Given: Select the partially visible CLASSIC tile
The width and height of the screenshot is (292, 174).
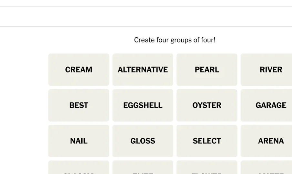Looking at the screenshot, I should click(x=79, y=168).
